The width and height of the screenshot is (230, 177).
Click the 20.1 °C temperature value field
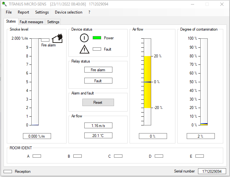coord(98,135)
